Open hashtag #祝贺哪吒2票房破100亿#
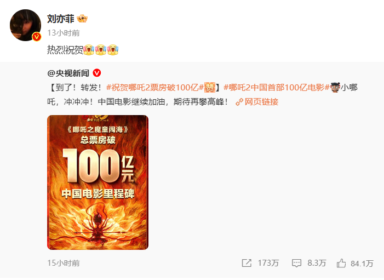Image resolution: width=384 pixels, height=280 pixels. pos(155,88)
